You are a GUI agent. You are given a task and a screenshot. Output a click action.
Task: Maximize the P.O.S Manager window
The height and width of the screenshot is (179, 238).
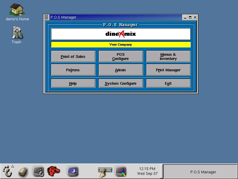point(190,17)
